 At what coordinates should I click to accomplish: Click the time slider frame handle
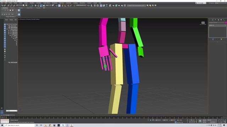click(x=8, y=115)
